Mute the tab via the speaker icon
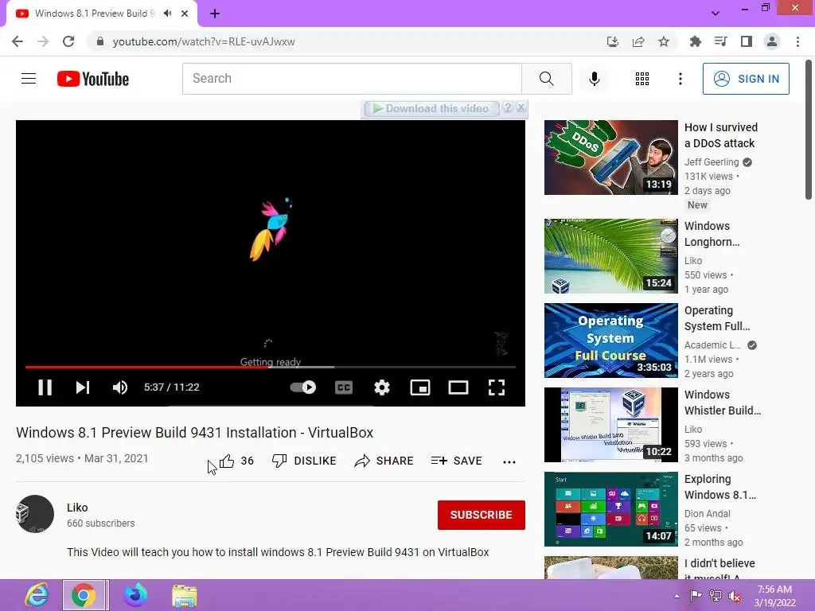 pos(167,14)
